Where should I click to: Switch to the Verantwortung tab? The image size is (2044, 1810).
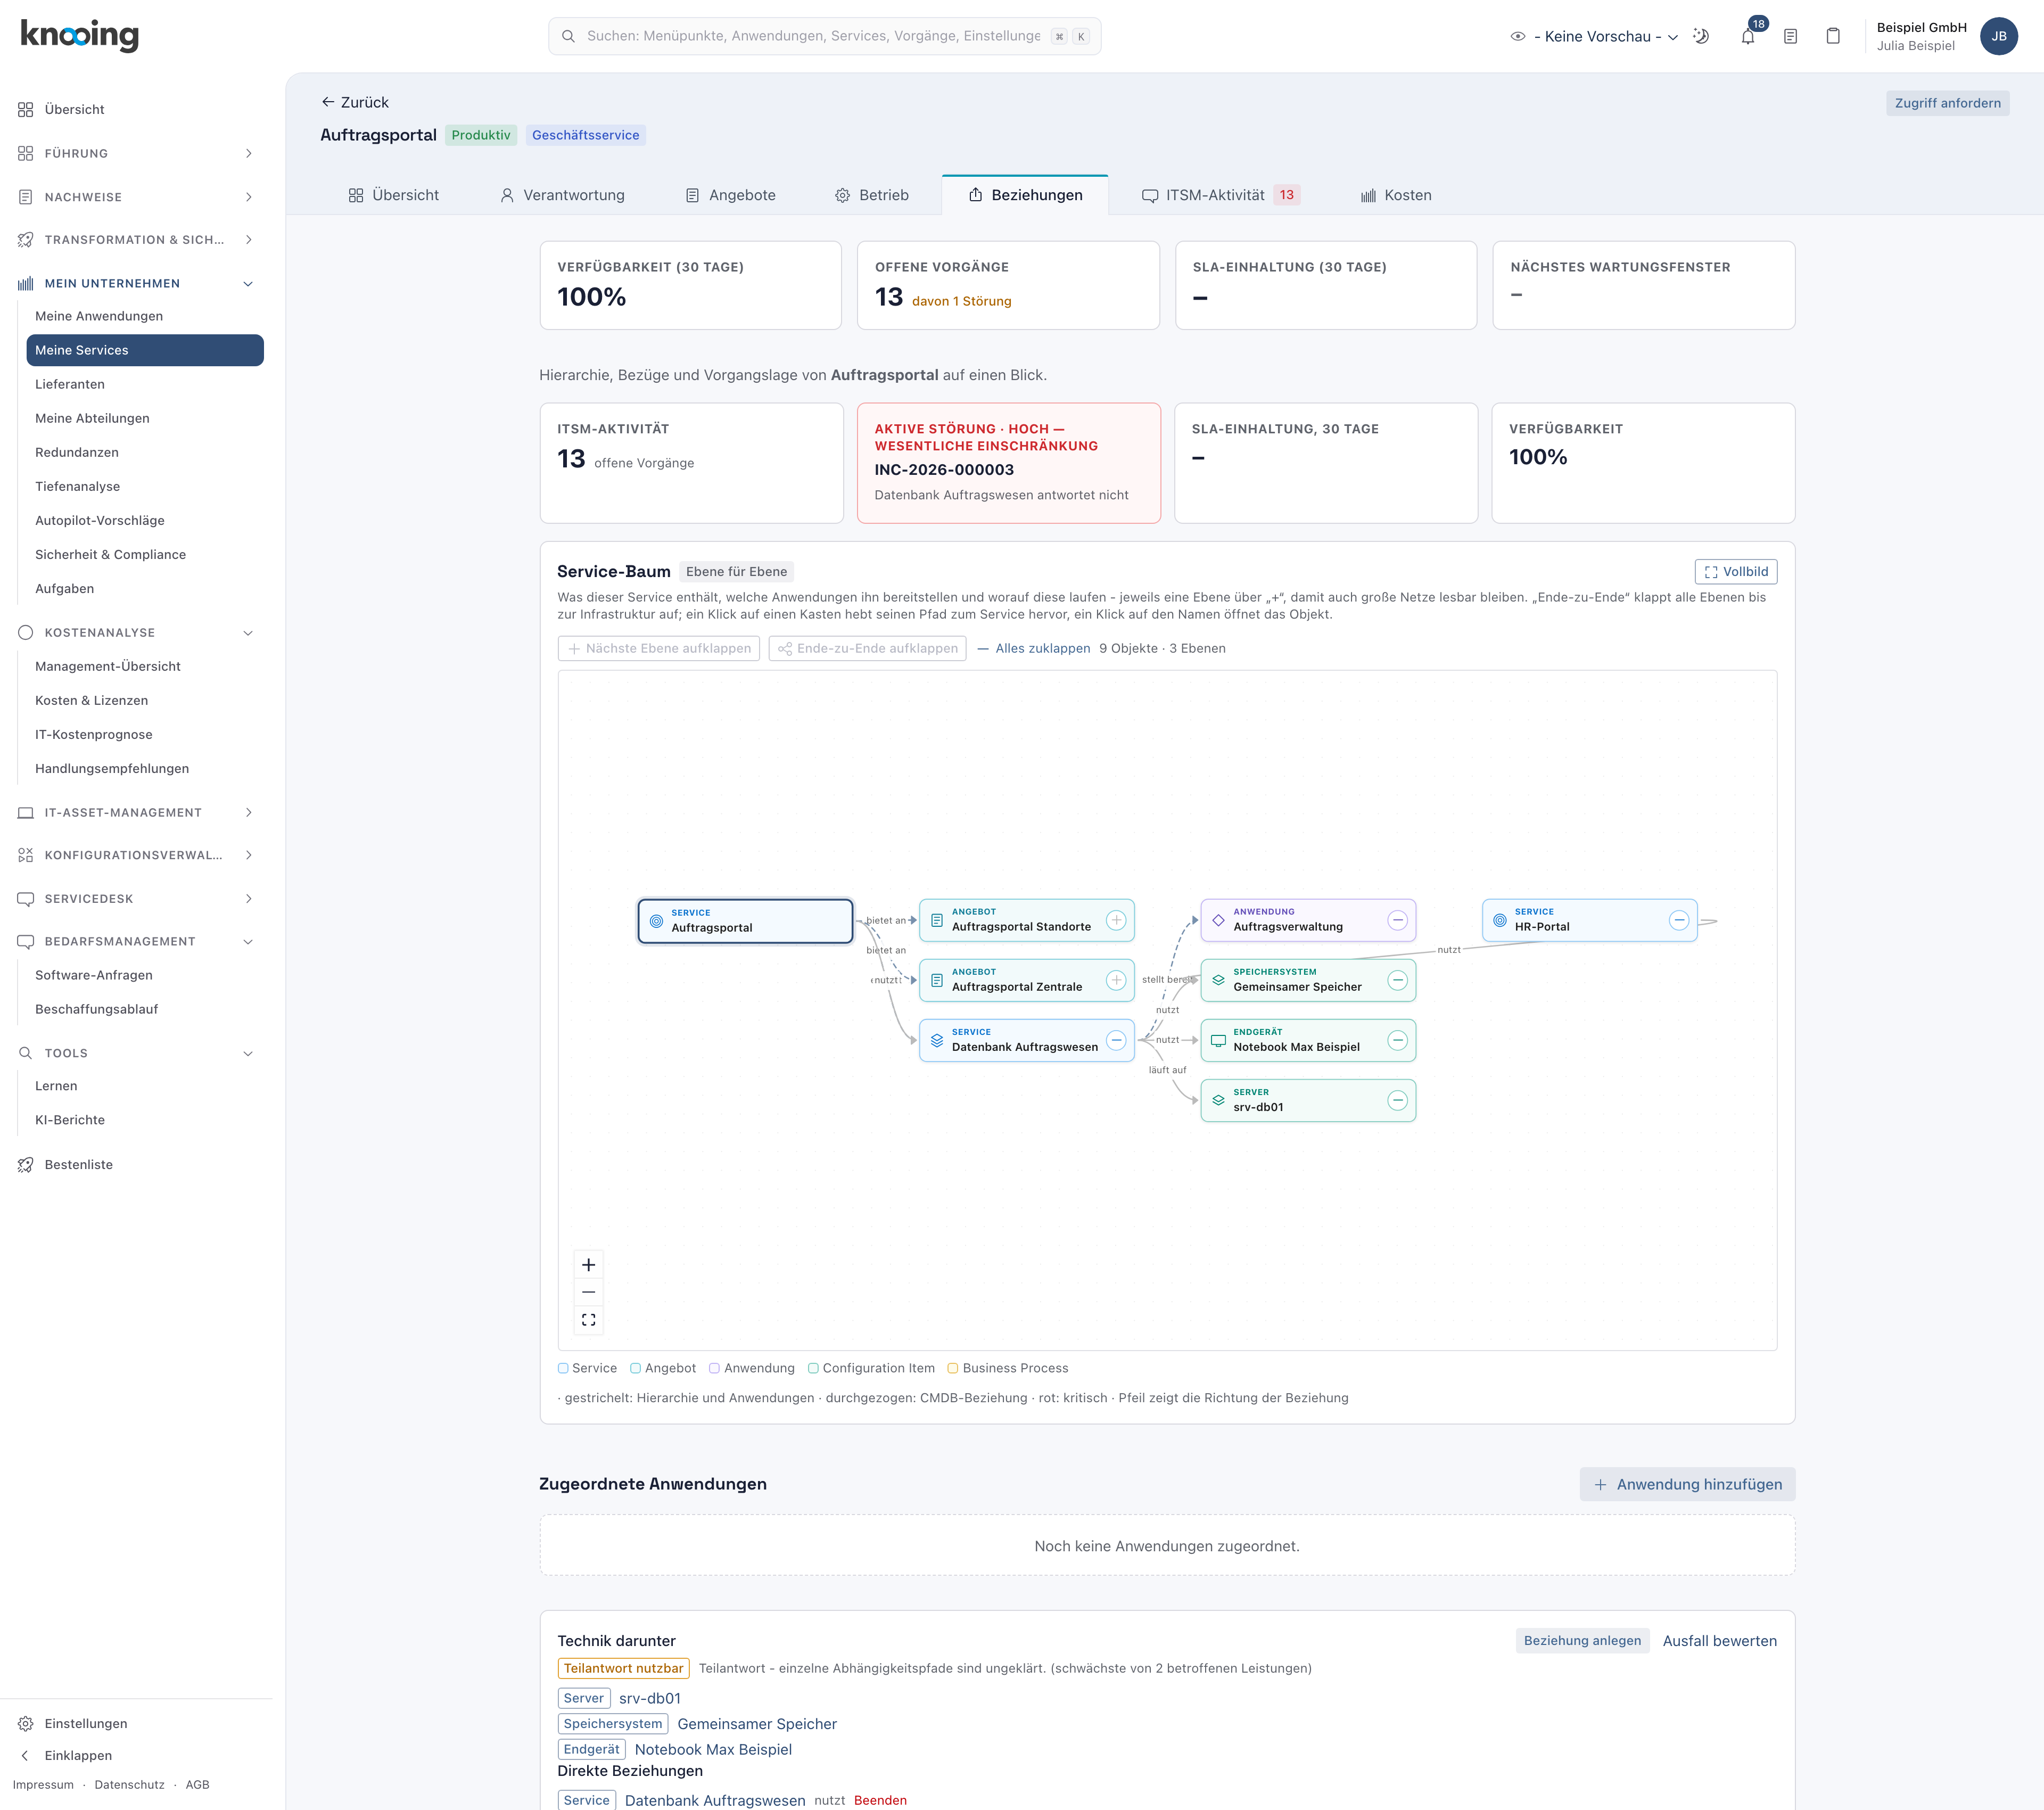562,195
